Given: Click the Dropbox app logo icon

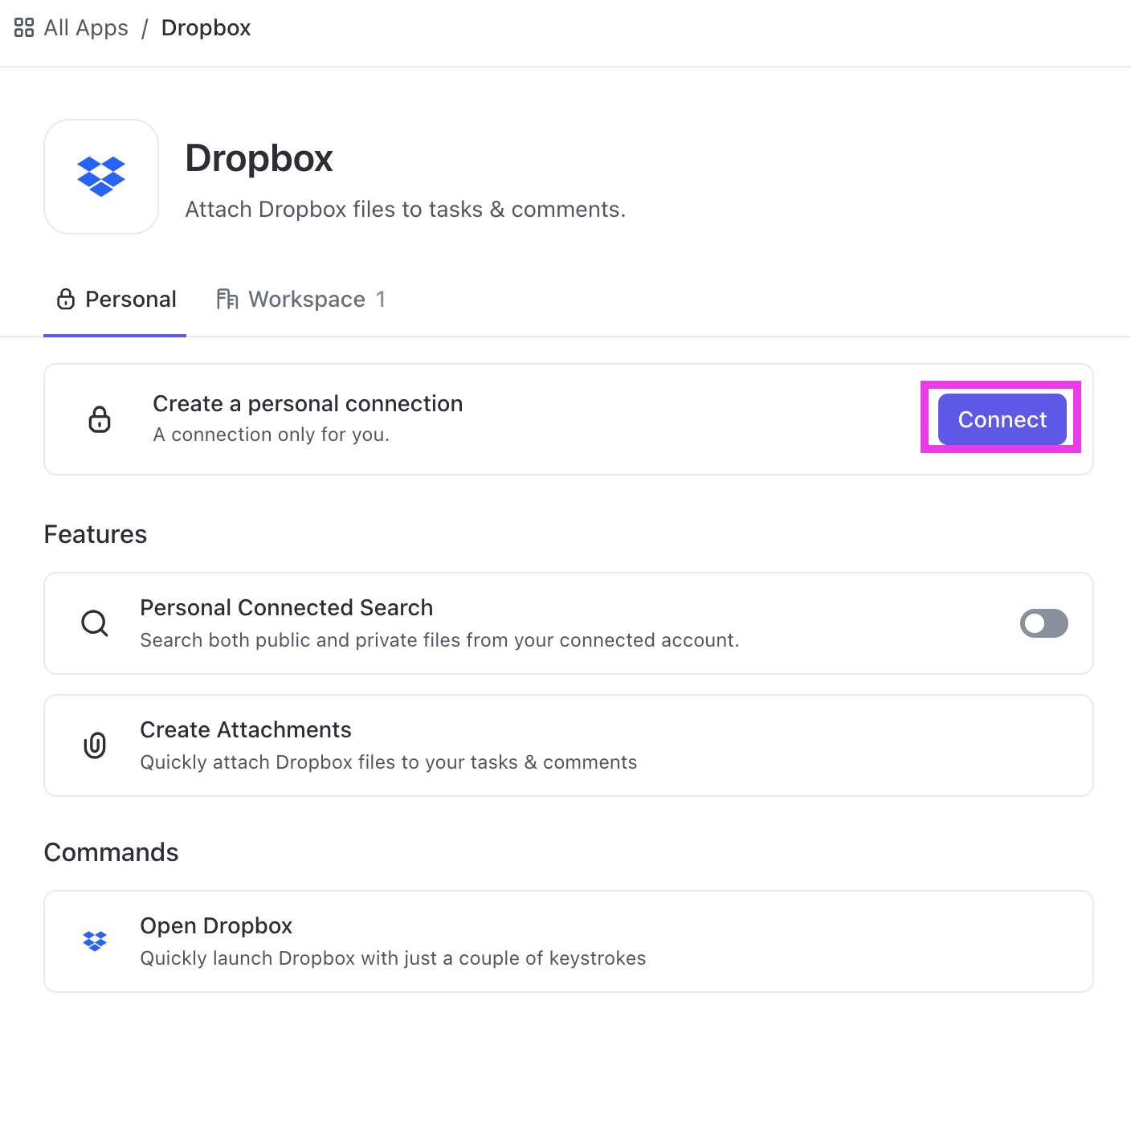Looking at the screenshot, I should [100, 176].
